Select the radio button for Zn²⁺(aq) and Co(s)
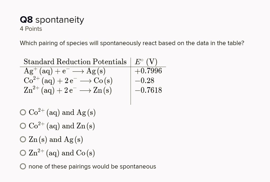270x182 pixels. click(23, 153)
